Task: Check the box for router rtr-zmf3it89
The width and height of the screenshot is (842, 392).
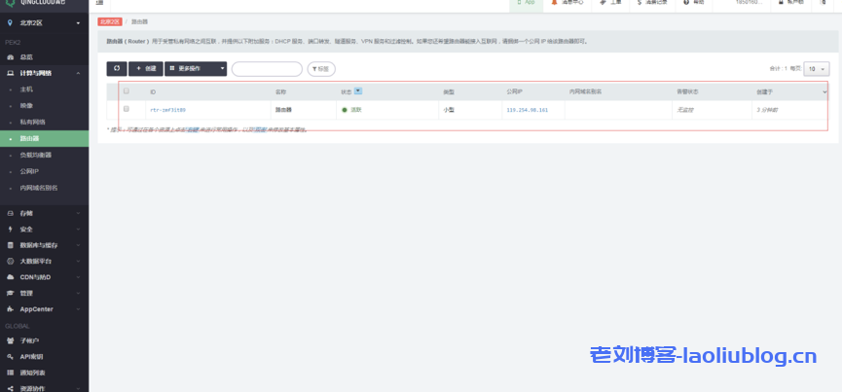Action: click(x=126, y=109)
